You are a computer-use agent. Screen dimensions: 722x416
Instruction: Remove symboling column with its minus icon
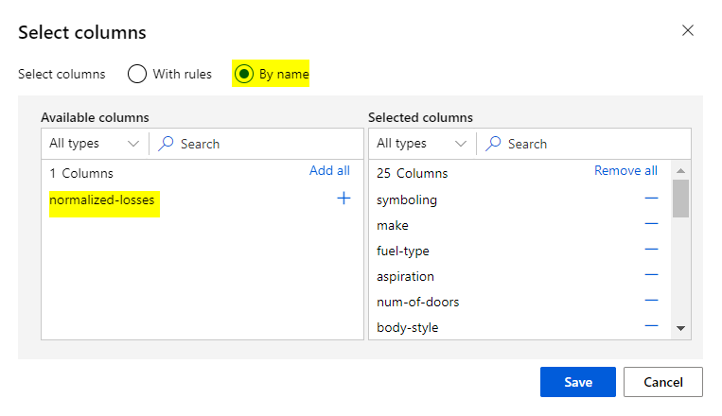pos(651,199)
